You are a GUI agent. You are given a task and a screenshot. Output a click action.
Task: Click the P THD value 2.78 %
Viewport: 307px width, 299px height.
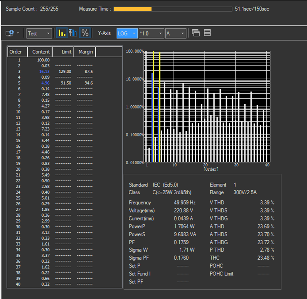pos(267,250)
